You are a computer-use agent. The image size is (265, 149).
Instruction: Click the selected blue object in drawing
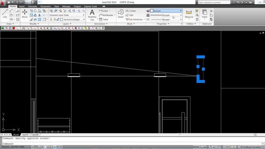[x=200, y=69]
